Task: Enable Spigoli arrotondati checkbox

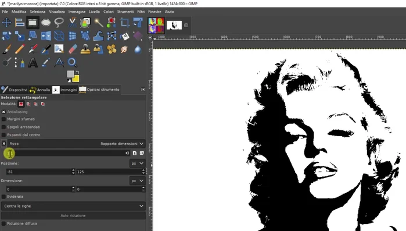Action: coord(3,127)
